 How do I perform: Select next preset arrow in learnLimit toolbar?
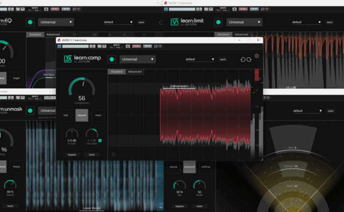[x=200, y=9]
